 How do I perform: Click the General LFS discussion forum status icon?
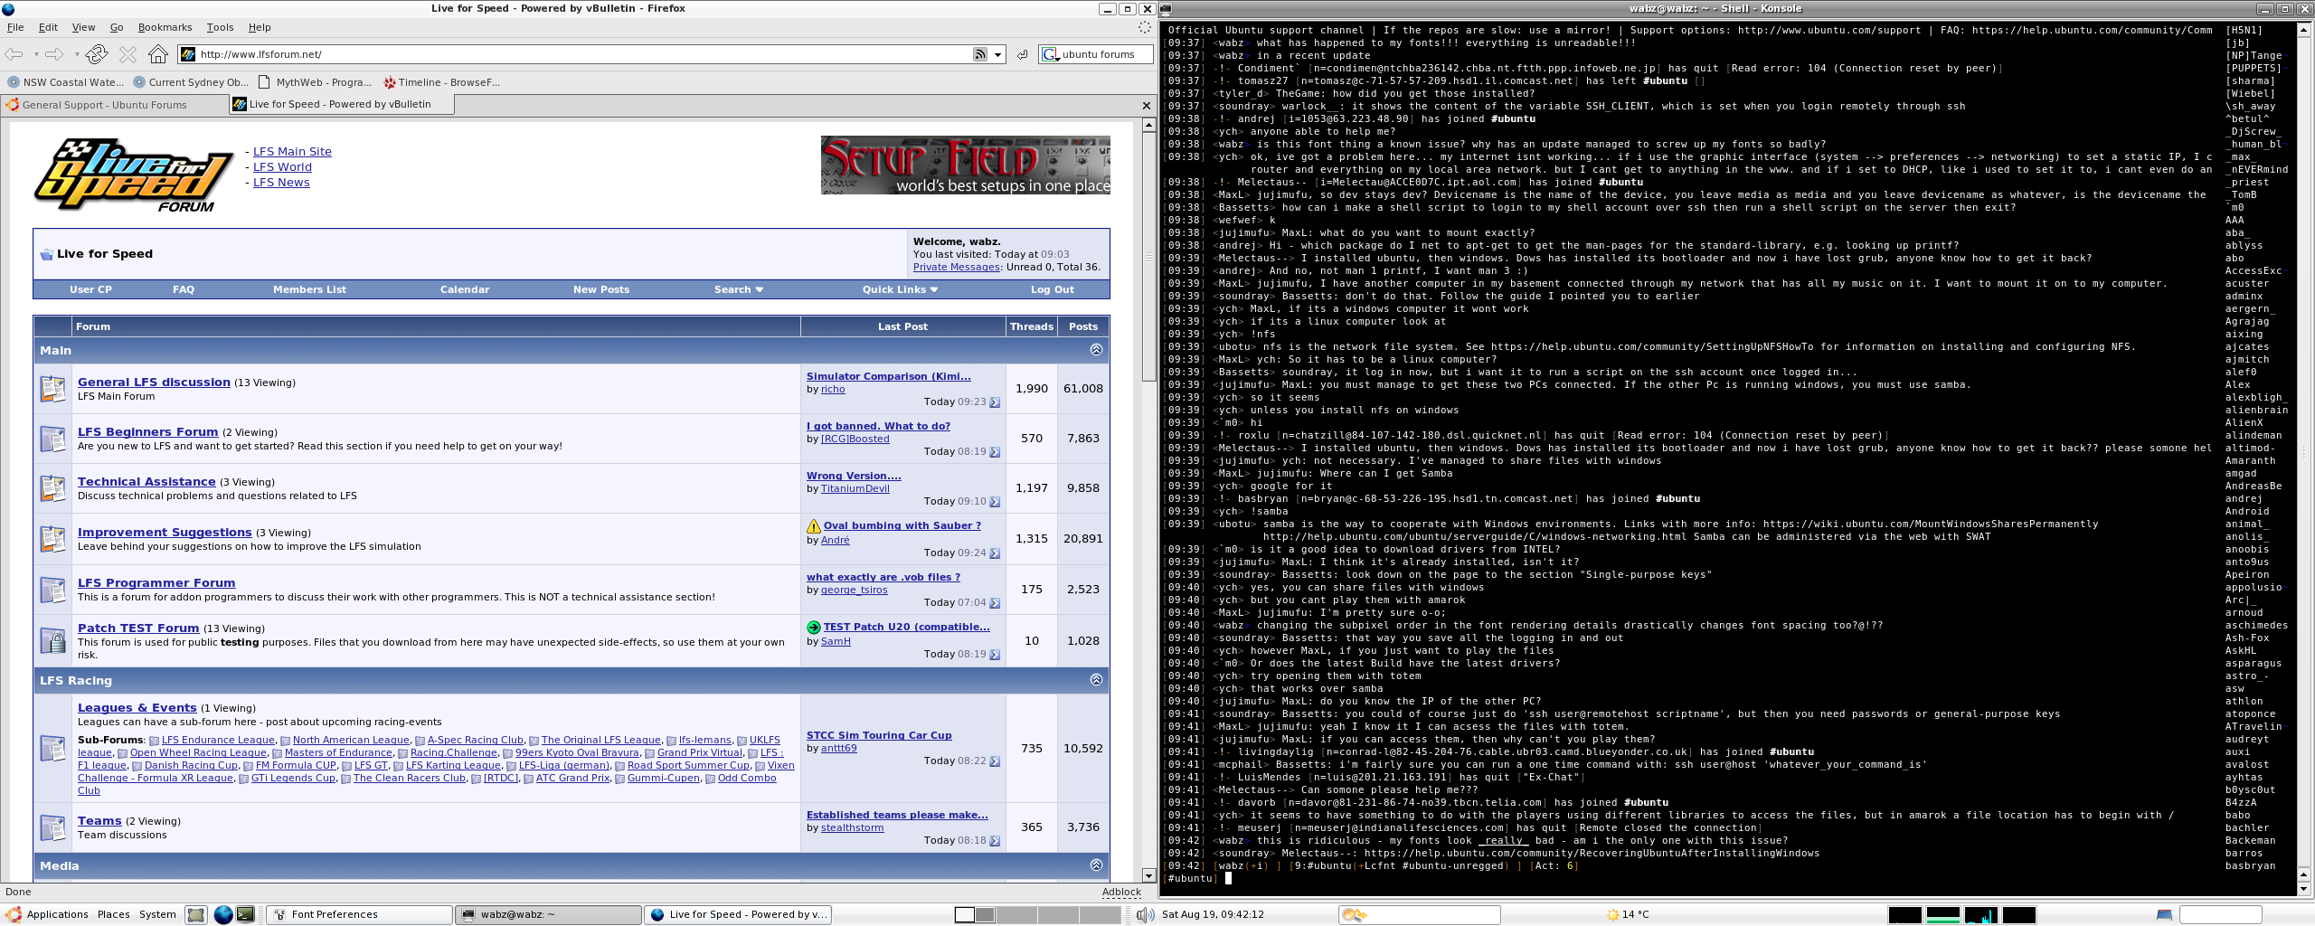52,389
